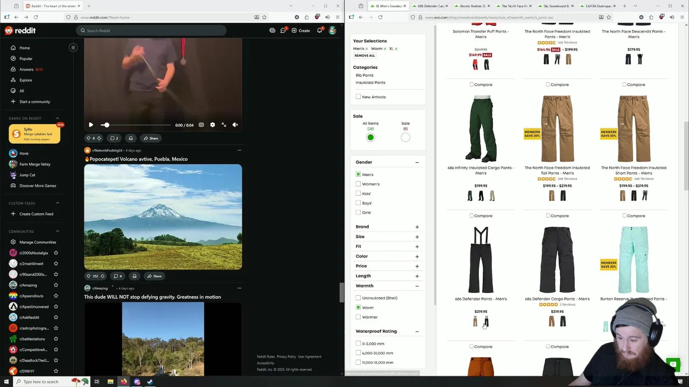Collapse the Gender filter section
This screenshot has height=387, width=689.
(x=417, y=162)
